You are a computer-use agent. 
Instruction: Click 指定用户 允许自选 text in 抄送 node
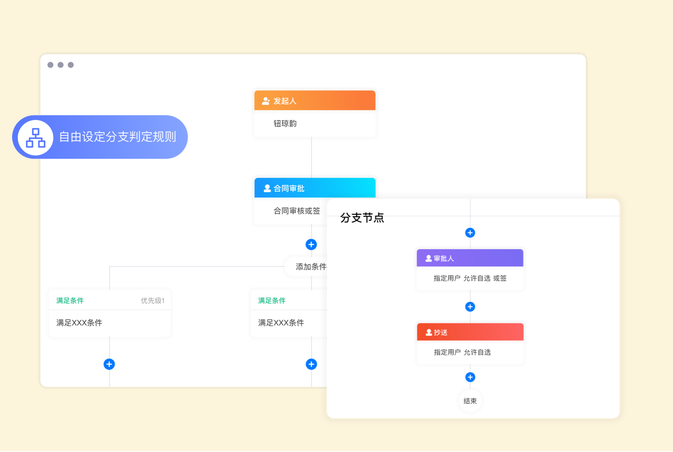[462, 352]
